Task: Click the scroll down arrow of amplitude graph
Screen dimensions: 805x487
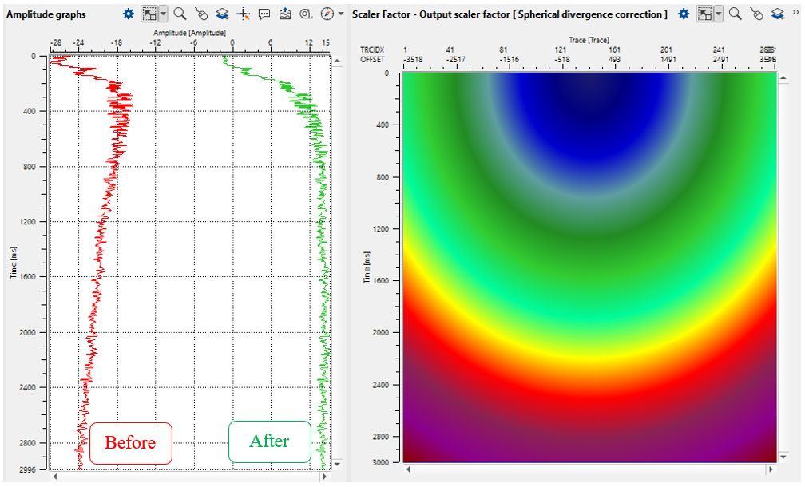Action: pos(336,464)
